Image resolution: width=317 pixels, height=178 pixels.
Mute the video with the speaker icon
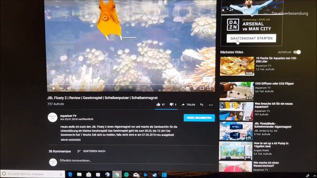[x=69, y=88]
